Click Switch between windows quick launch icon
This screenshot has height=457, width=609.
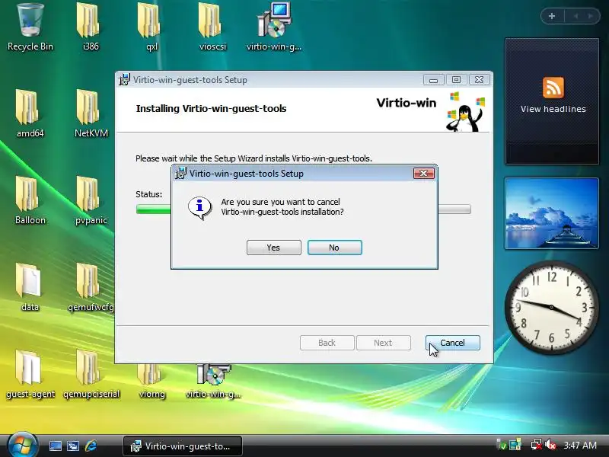click(73, 446)
